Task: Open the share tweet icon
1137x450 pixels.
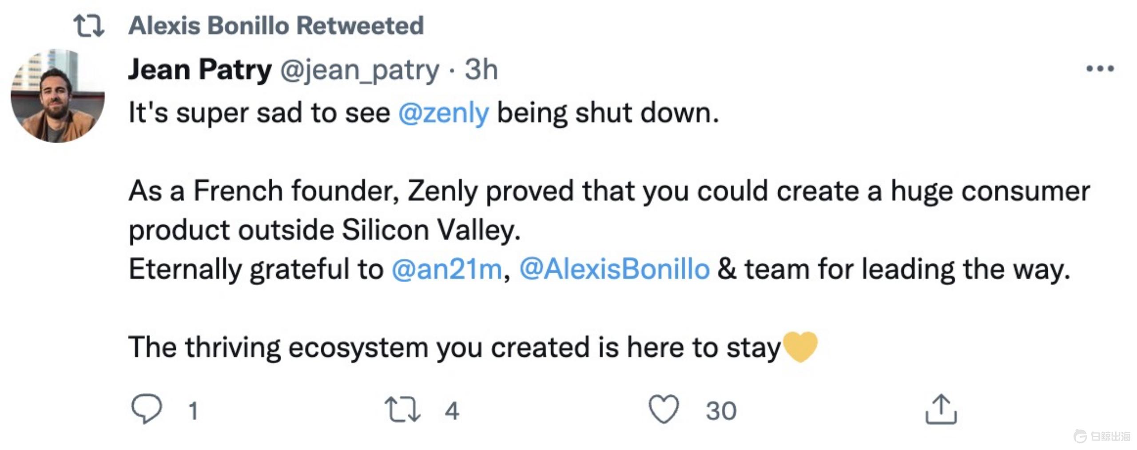Action: pyautogui.click(x=941, y=409)
